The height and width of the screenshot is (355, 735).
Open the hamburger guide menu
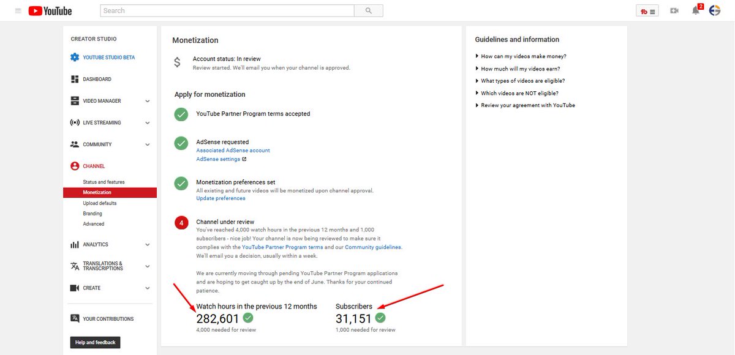click(x=18, y=11)
